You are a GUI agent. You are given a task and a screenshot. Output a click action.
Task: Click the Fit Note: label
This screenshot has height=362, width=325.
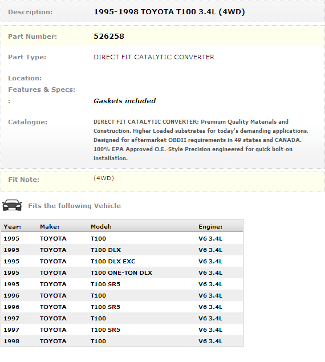point(23,180)
